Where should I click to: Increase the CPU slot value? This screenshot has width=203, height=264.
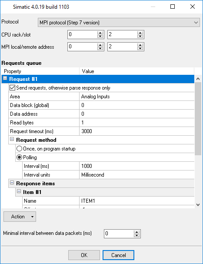pos(140,33)
